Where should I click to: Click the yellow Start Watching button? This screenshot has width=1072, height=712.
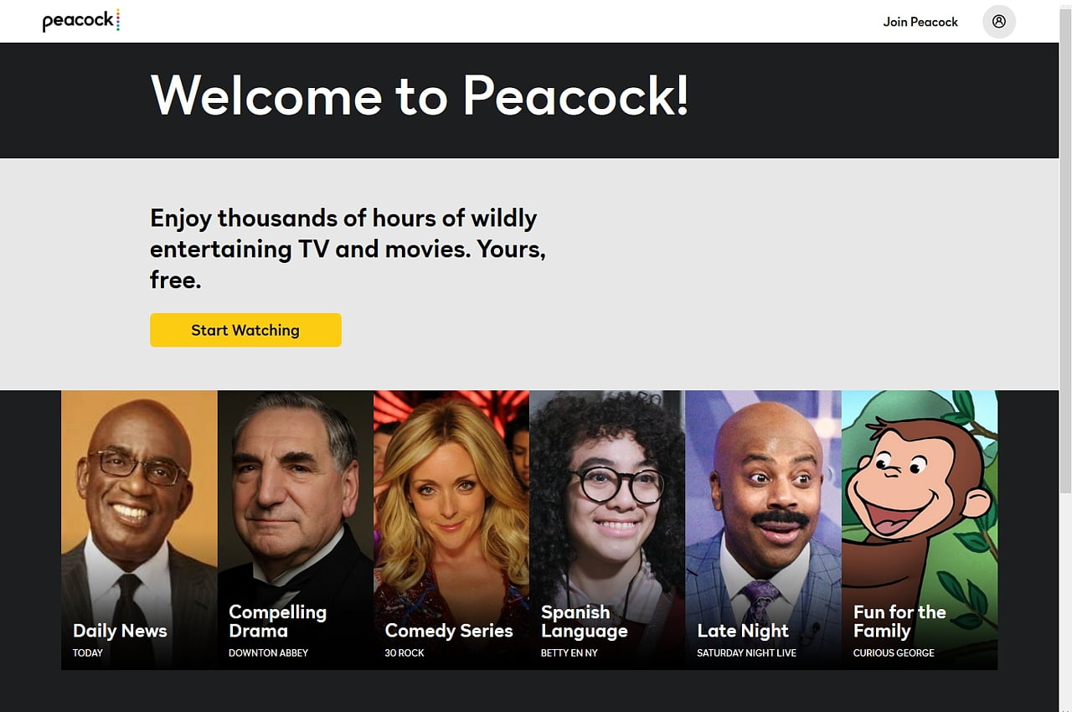click(245, 330)
